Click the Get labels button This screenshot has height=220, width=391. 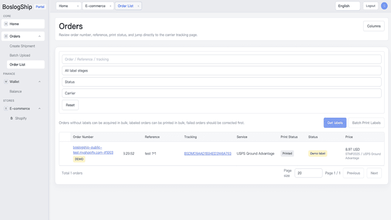(x=335, y=123)
